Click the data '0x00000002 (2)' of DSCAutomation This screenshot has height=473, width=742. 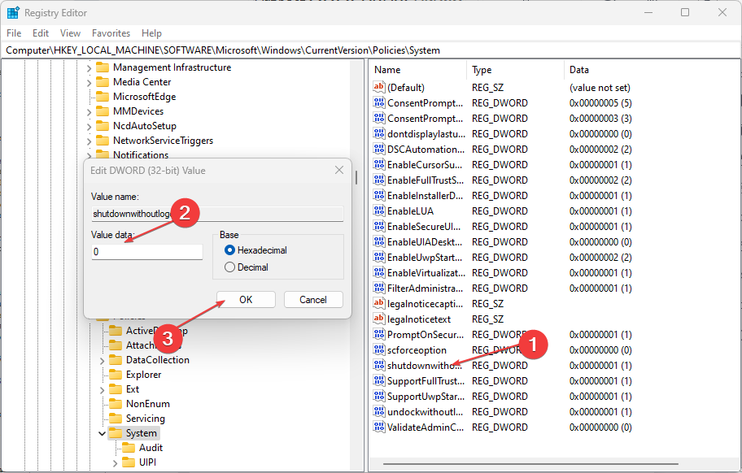600,150
